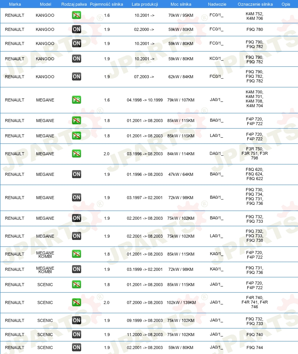Select the DA0/1_ body type cell

[x=216, y=153]
